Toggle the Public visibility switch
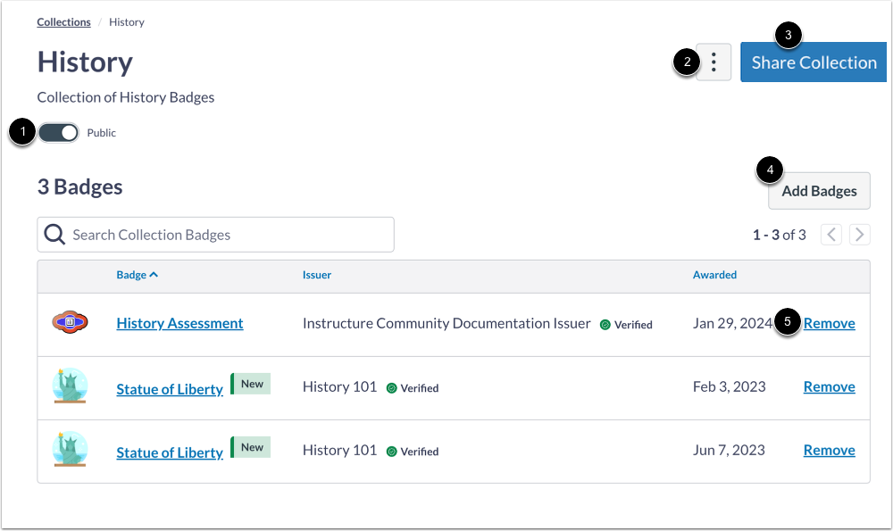Image resolution: width=893 pixels, height=531 pixels. 58,132
